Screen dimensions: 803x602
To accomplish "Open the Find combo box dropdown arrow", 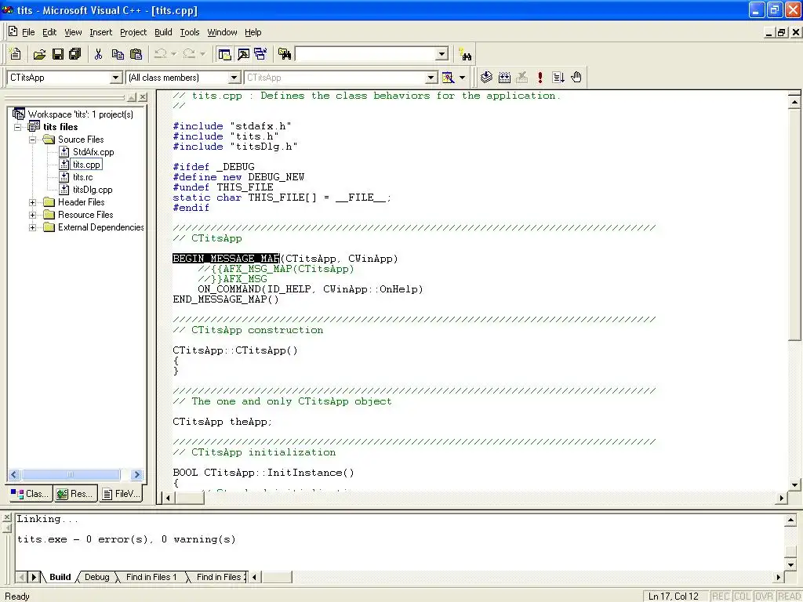I will click(x=442, y=54).
